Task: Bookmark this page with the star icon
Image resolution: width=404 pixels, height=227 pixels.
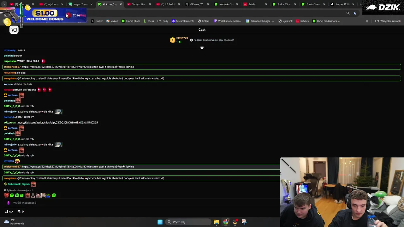Action: point(355,13)
